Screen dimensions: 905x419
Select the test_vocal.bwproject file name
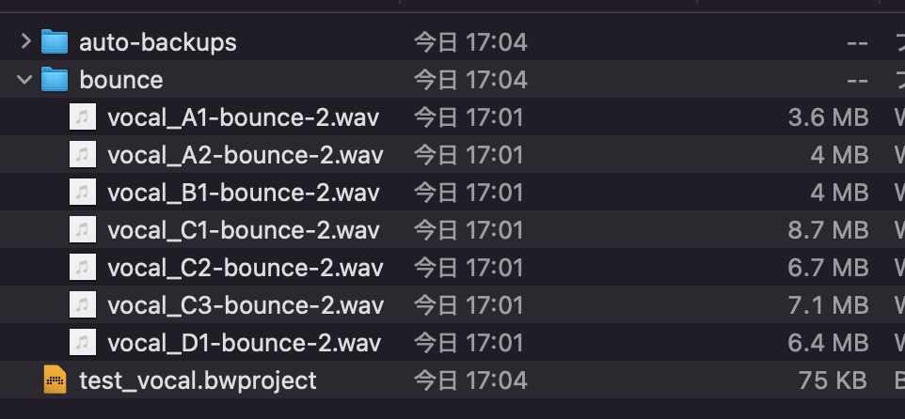point(198,380)
